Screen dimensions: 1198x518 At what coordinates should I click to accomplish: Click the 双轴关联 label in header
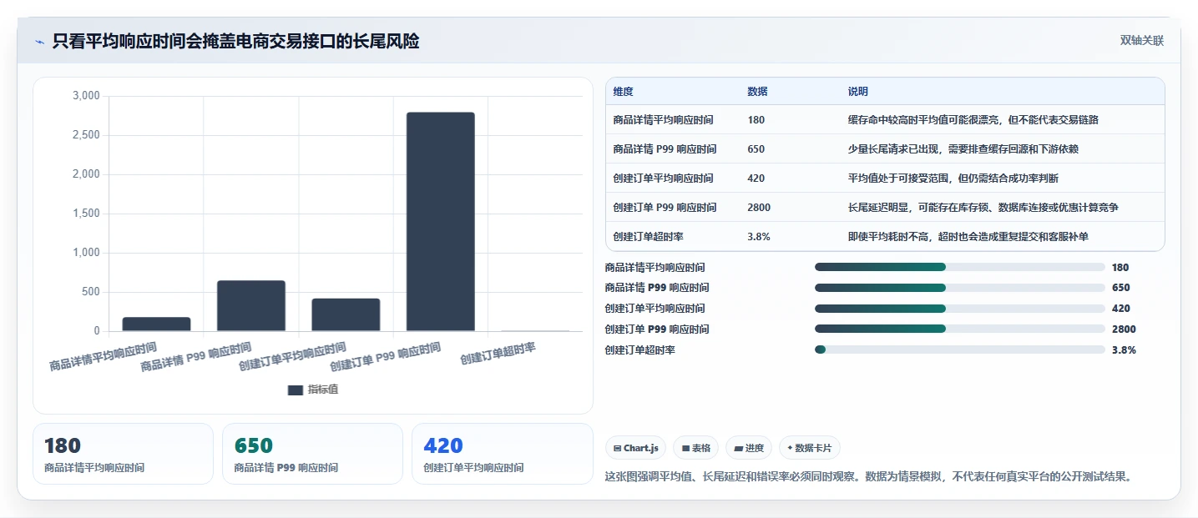pyautogui.click(x=1142, y=41)
